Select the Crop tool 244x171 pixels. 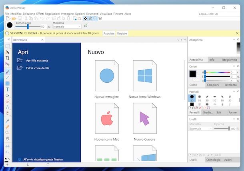(7, 58)
